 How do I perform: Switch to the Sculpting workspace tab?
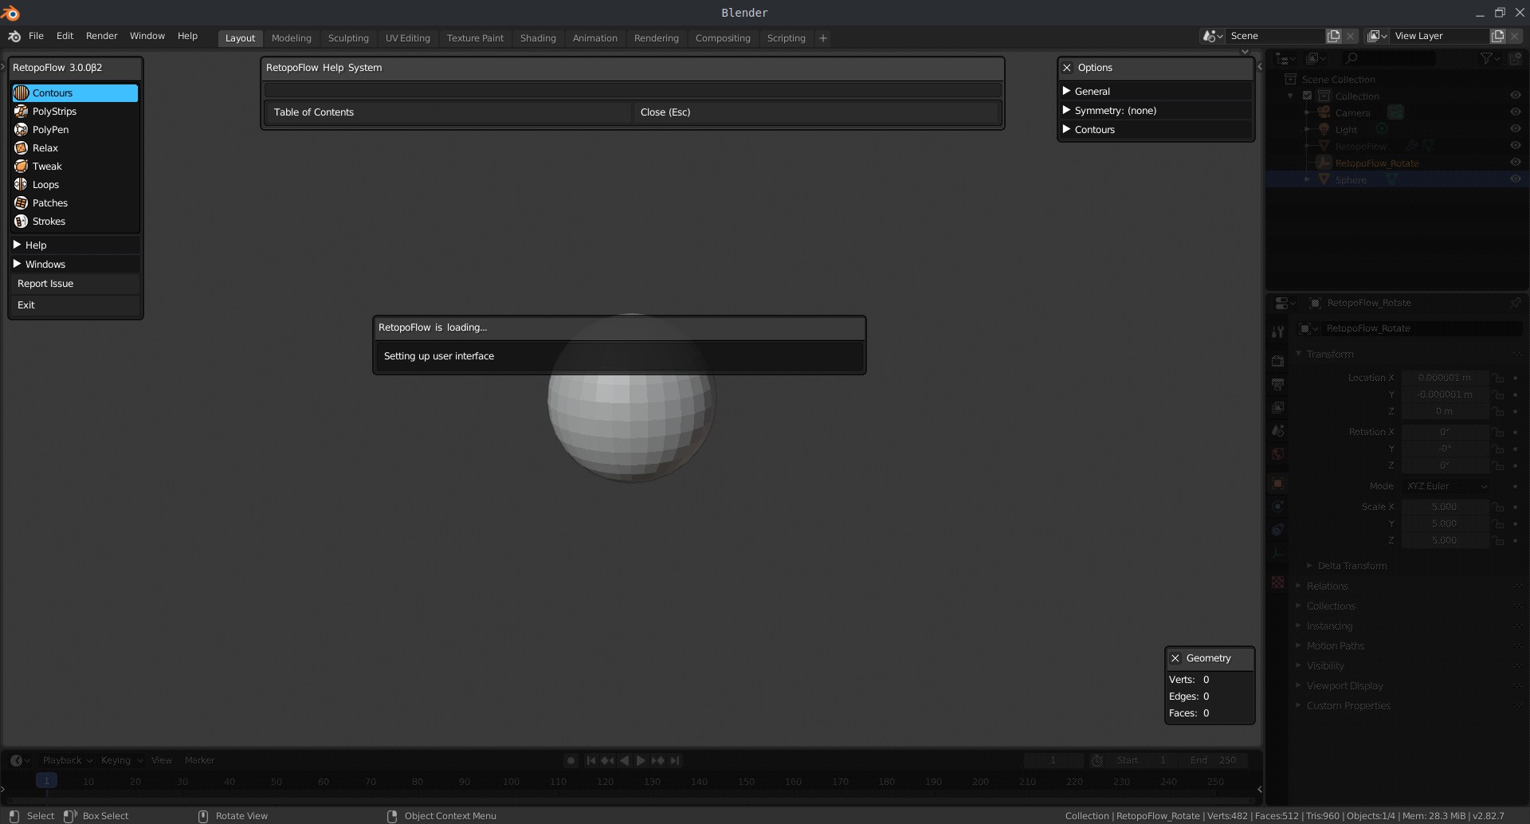[x=348, y=38]
